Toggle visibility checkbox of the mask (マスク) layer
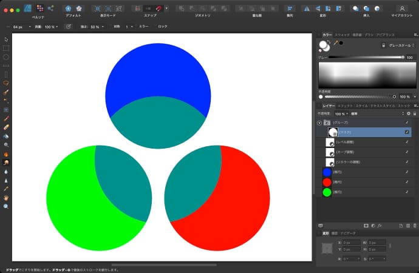The image size is (419, 273). point(406,132)
